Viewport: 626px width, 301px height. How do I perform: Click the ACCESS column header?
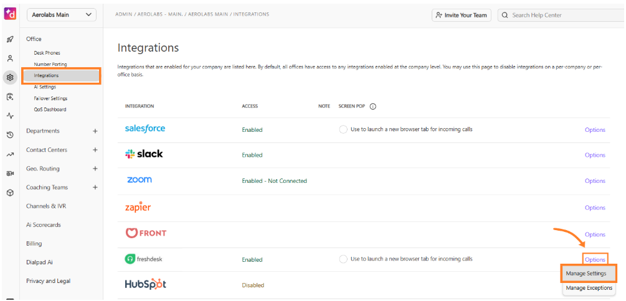point(250,106)
